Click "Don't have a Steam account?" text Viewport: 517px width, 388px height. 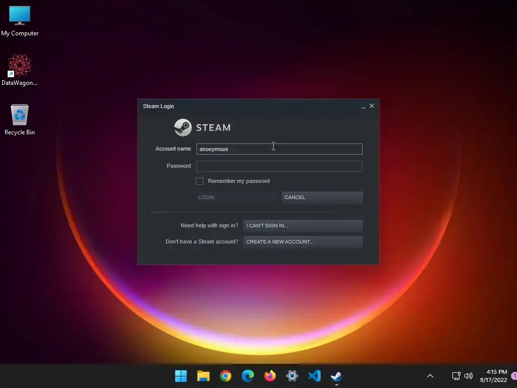pos(202,241)
